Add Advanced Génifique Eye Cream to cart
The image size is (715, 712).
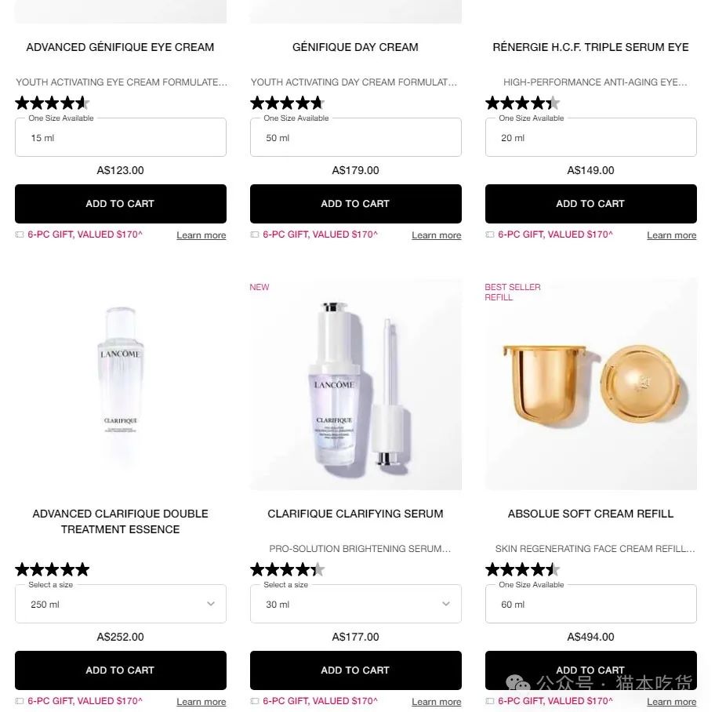tap(121, 204)
